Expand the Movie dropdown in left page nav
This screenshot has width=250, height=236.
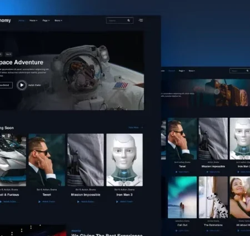point(33,21)
